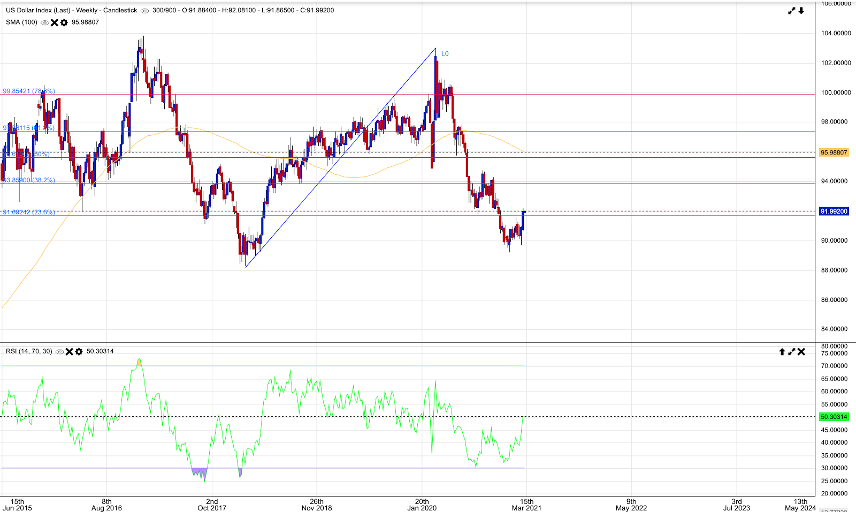Click the 15th Jun 2015 date label
Screen dimensions: 856x512
(17, 505)
